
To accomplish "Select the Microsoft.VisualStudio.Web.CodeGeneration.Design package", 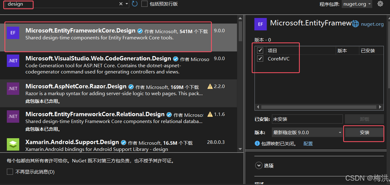I will point(118,65).
